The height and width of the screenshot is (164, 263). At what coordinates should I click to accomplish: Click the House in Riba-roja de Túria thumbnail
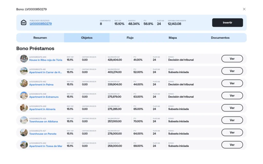[24, 59]
